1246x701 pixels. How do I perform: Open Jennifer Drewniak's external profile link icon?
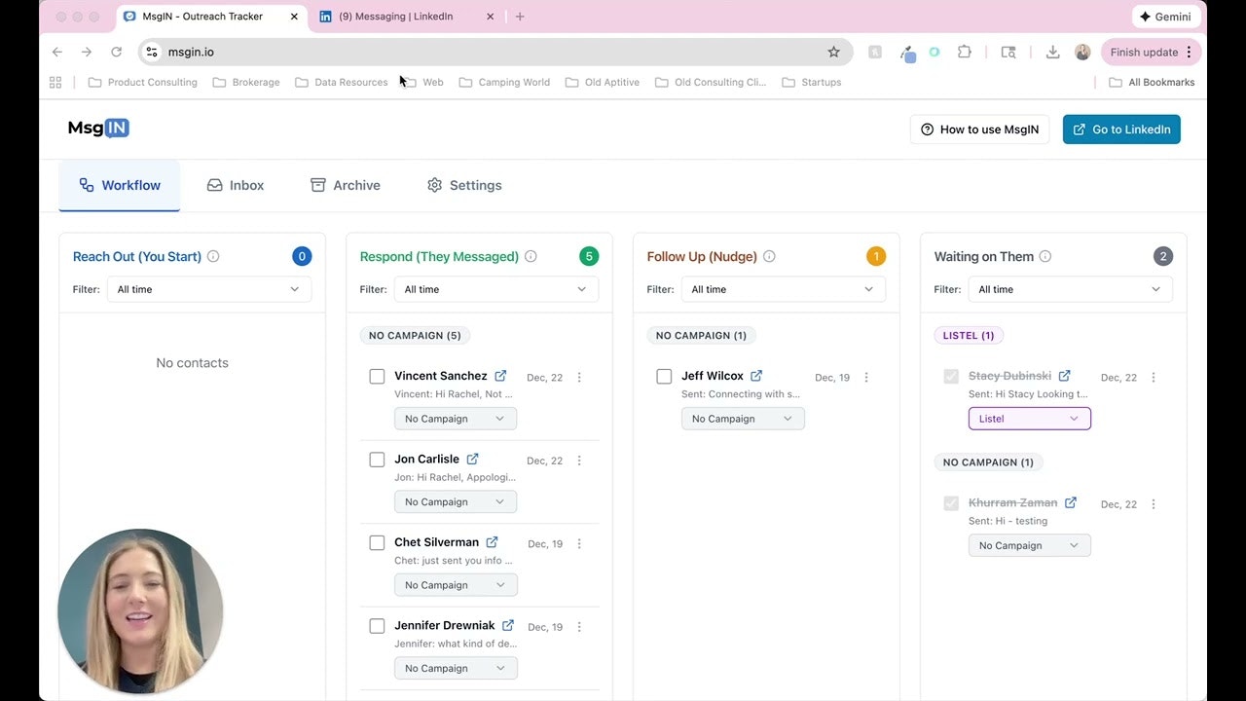tap(507, 625)
